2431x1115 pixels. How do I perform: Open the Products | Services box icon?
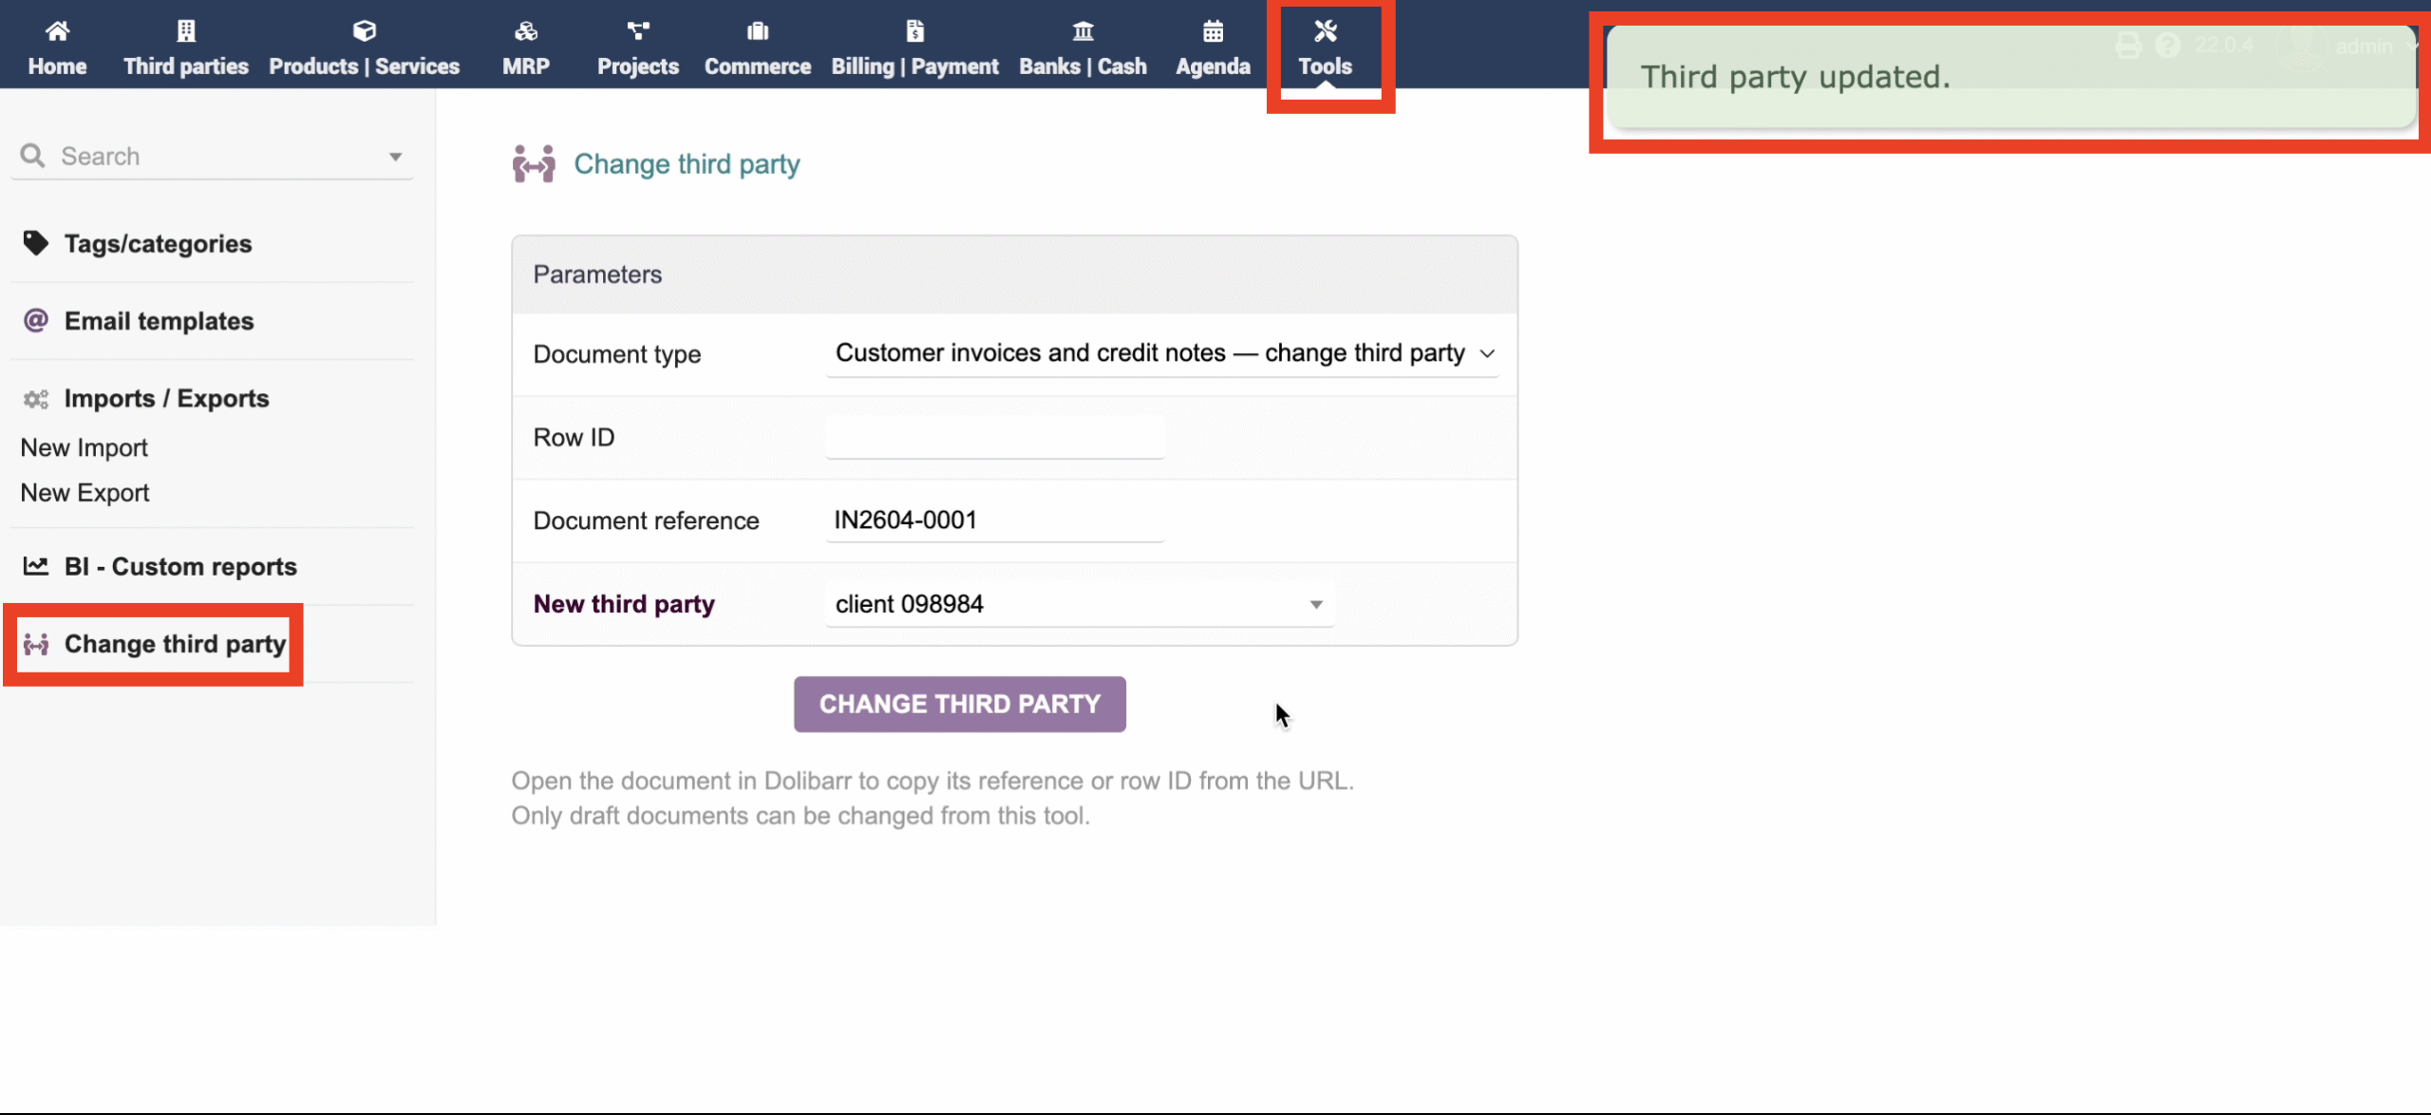(365, 29)
